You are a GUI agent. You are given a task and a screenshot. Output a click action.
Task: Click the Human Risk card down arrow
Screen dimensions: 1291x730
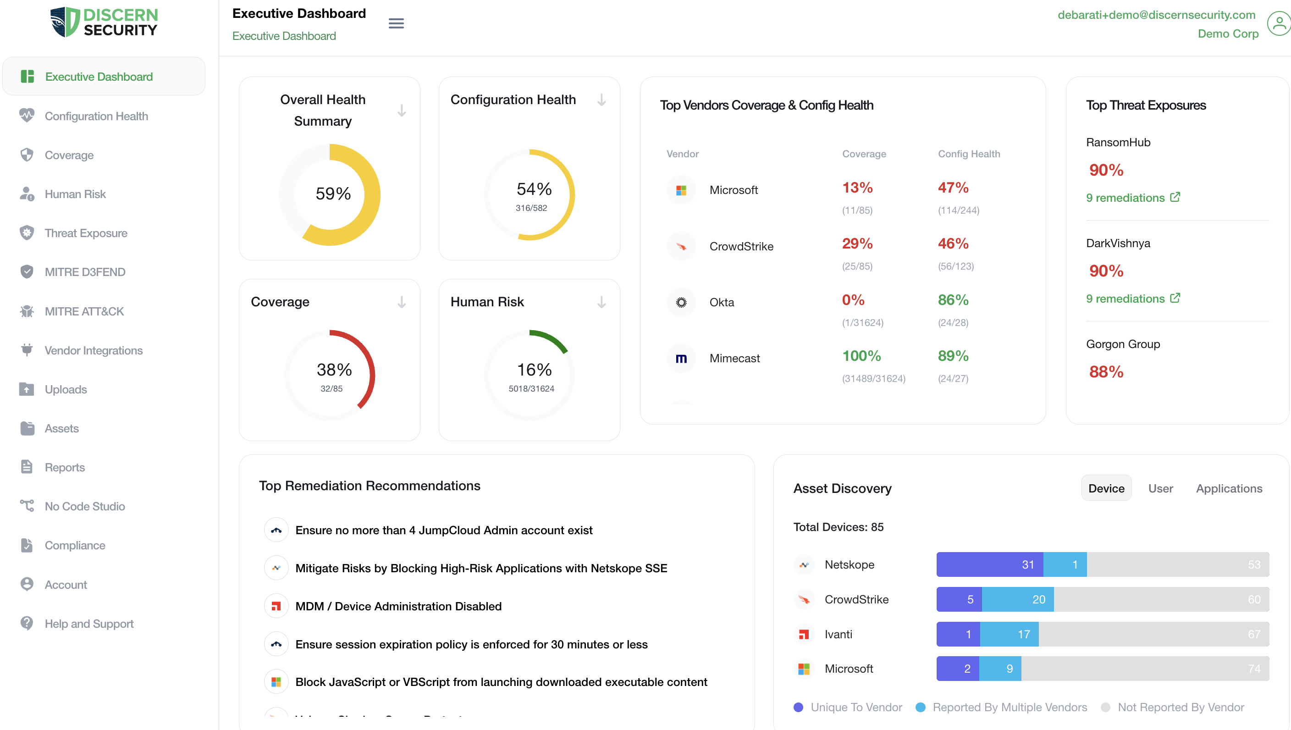[x=601, y=302]
